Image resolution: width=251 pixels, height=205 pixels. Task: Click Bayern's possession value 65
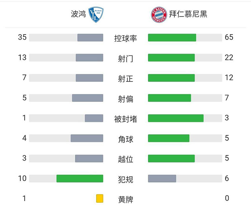coord(229,37)
